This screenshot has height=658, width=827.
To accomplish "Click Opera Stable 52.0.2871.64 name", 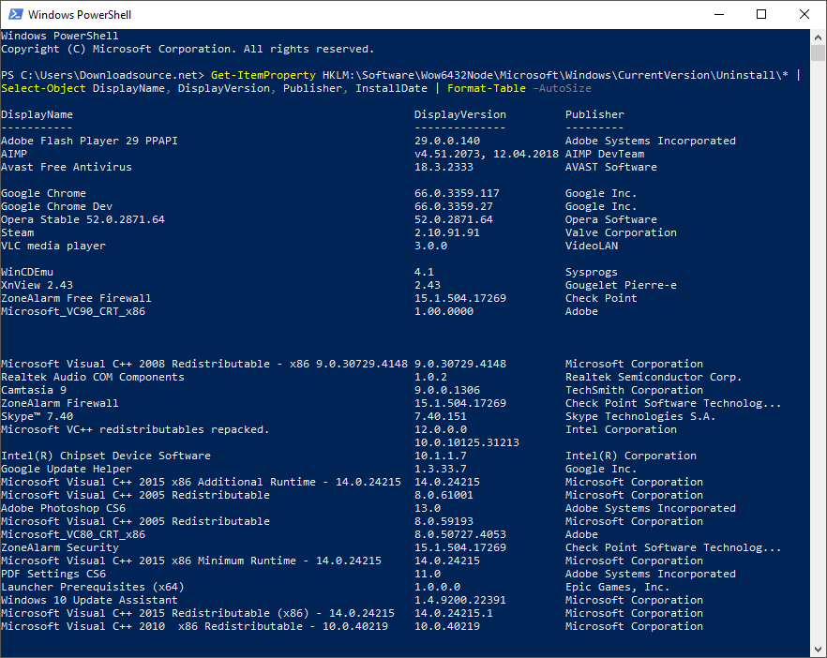I will pos(83,219).
